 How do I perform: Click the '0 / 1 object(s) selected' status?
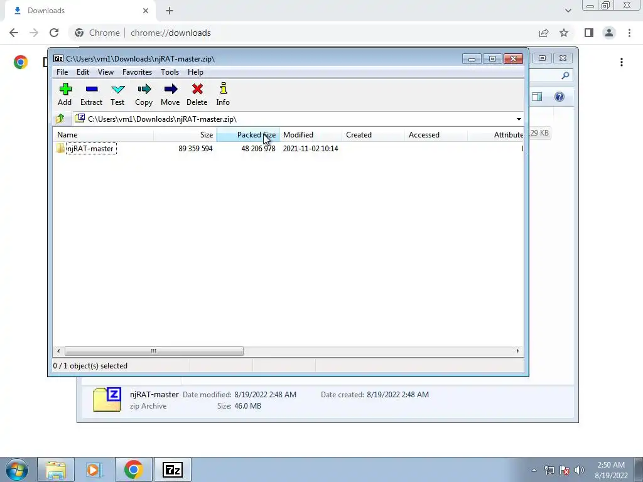coord(90,366)
